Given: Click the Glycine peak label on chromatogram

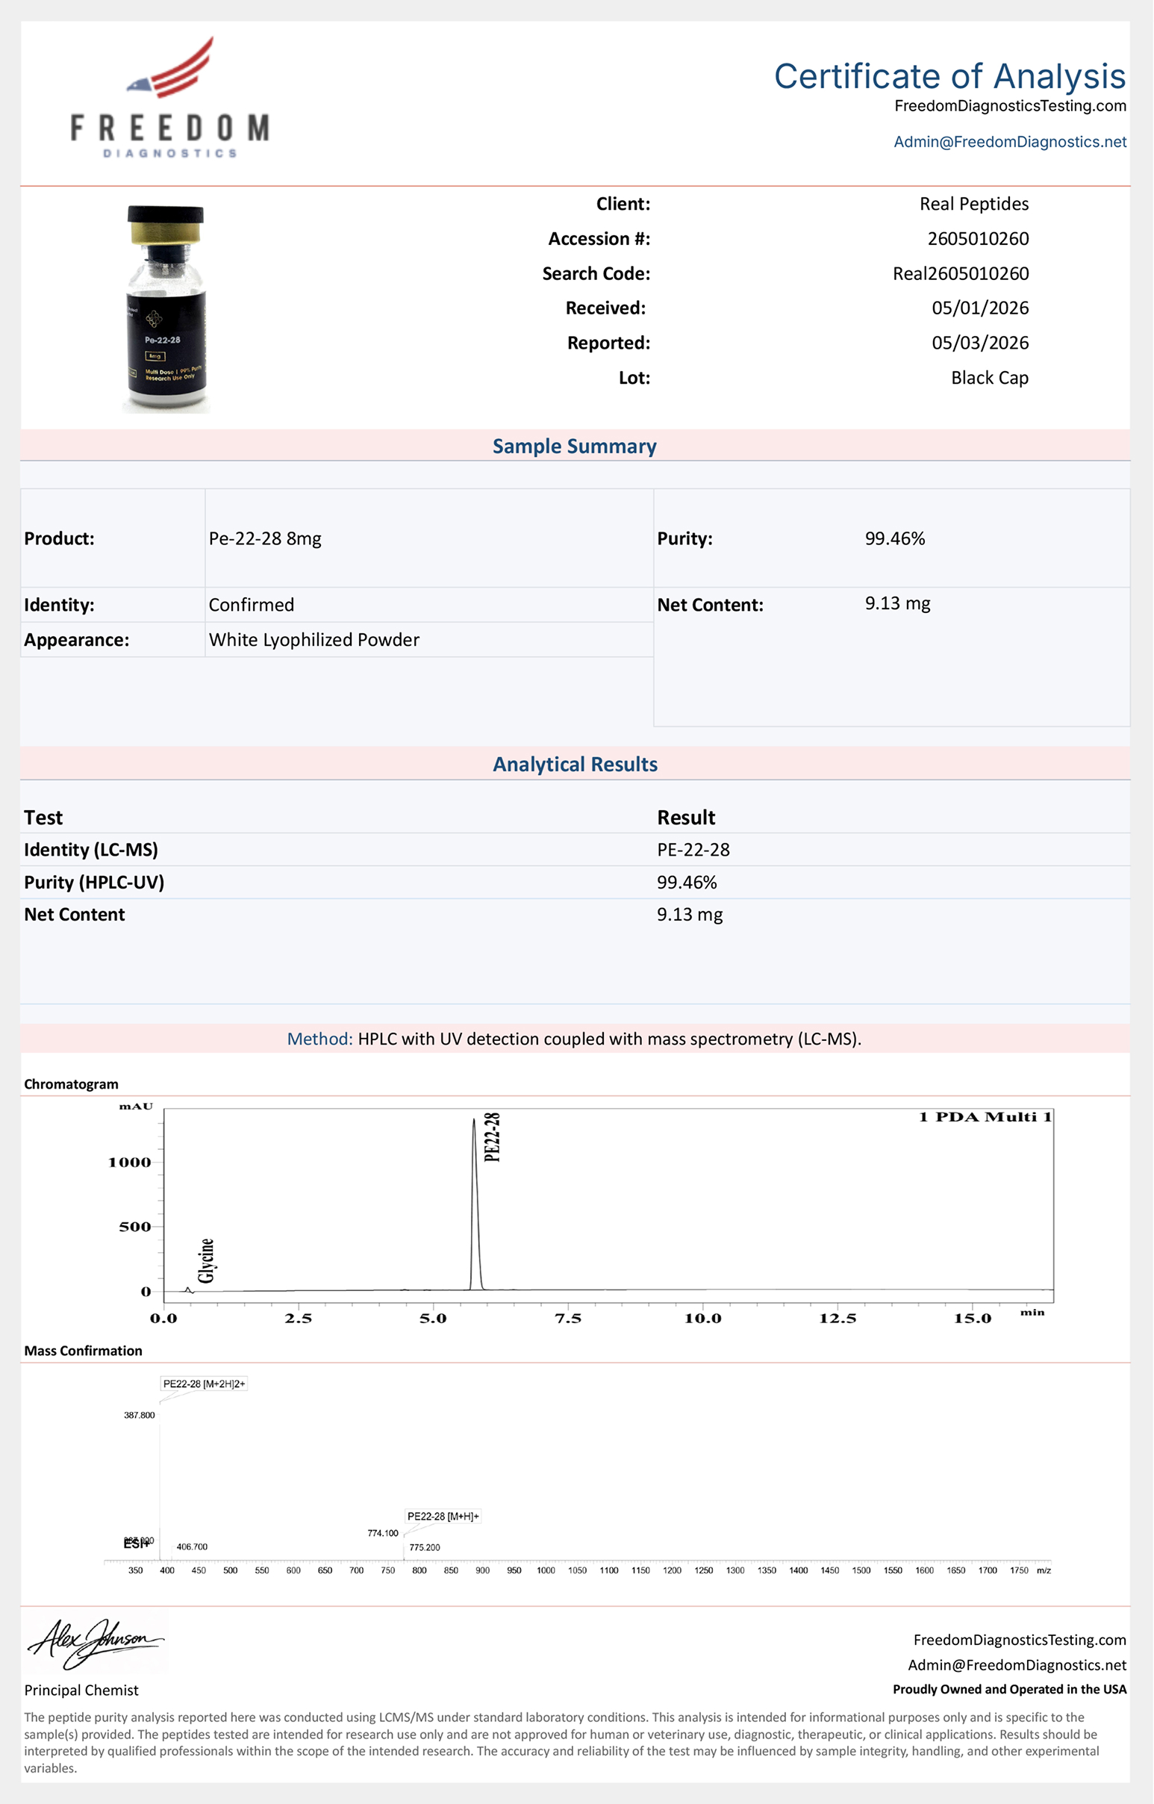Looking at the screenshot, I should click(206, 1260).
